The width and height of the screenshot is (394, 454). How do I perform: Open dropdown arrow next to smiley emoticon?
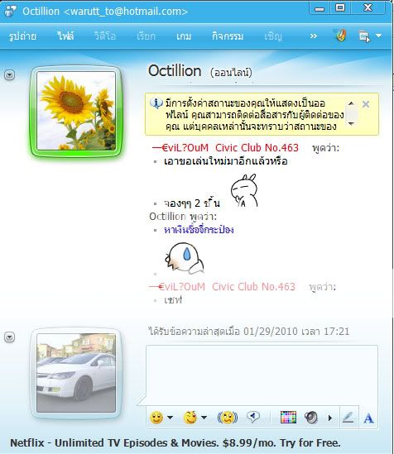(170, 418)
